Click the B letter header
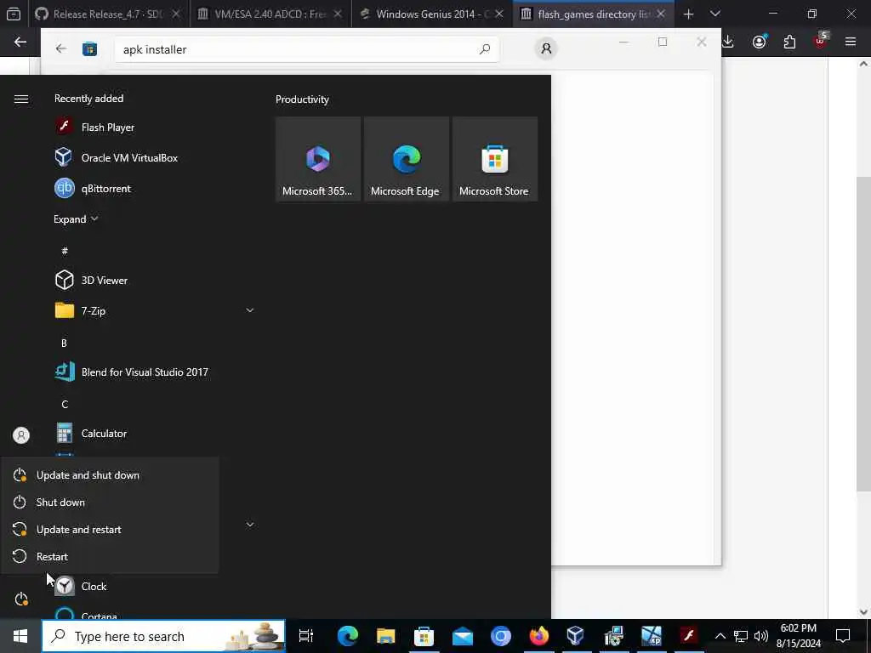The image size is (871, 653). coord(65,343)
